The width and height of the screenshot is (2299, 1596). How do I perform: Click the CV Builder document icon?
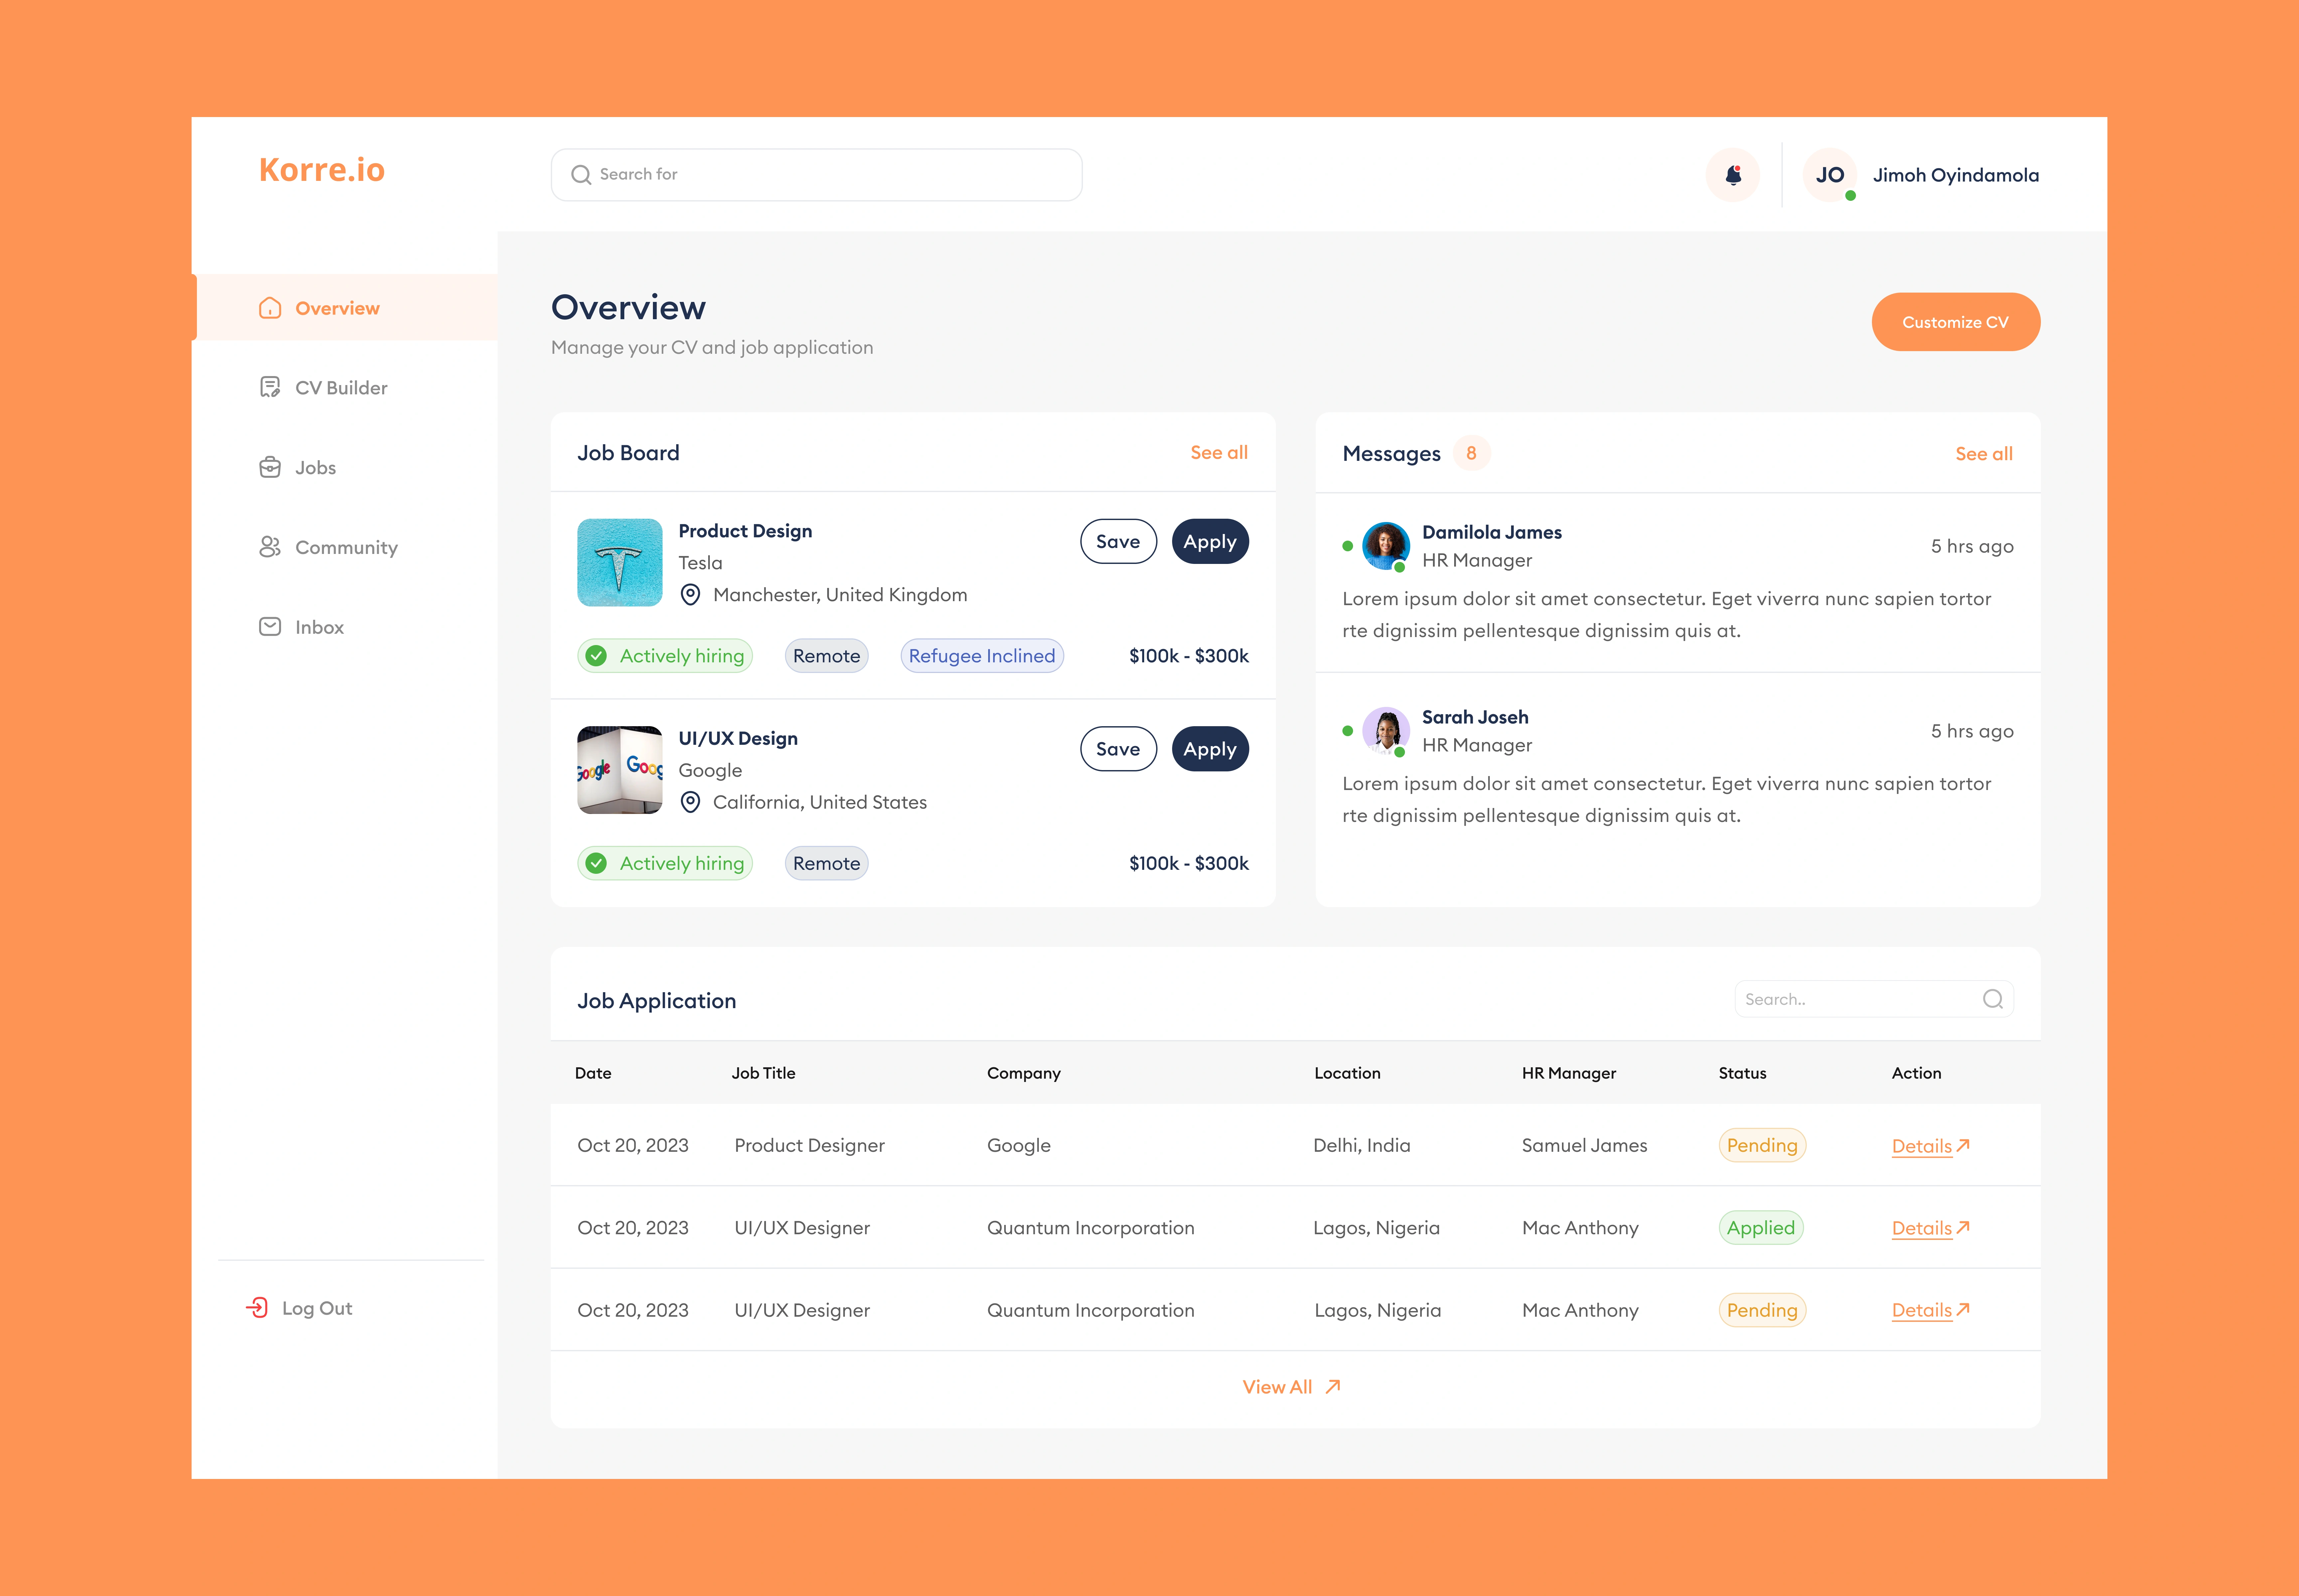pos(270,387)
